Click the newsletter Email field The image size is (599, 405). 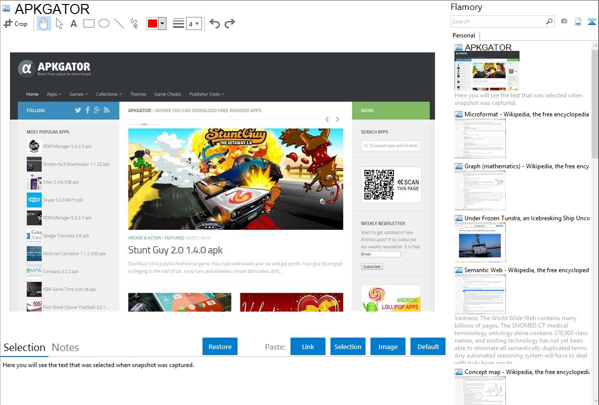point(380,254)
